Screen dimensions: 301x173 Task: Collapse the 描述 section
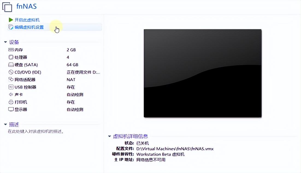tap(5, 124)
